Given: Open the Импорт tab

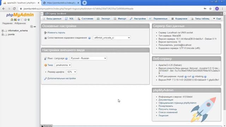Looking at the screenshot, I should (120, 19).
